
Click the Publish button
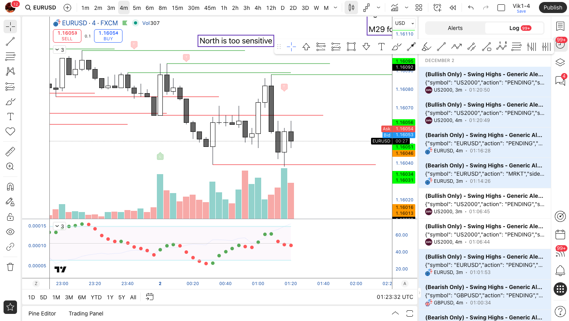pyautogui.click(x=552, y=8)
